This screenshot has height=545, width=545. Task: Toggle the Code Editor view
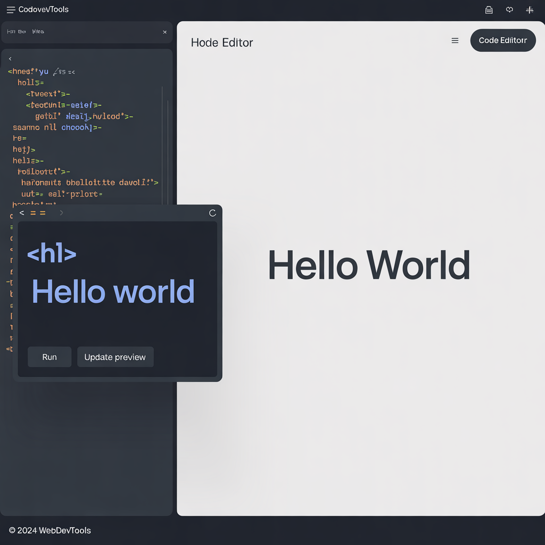[502, 40]
